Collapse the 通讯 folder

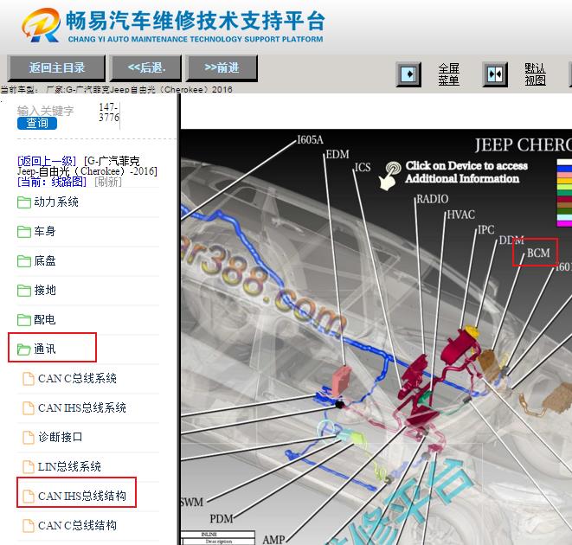click(x=44, y=349)
